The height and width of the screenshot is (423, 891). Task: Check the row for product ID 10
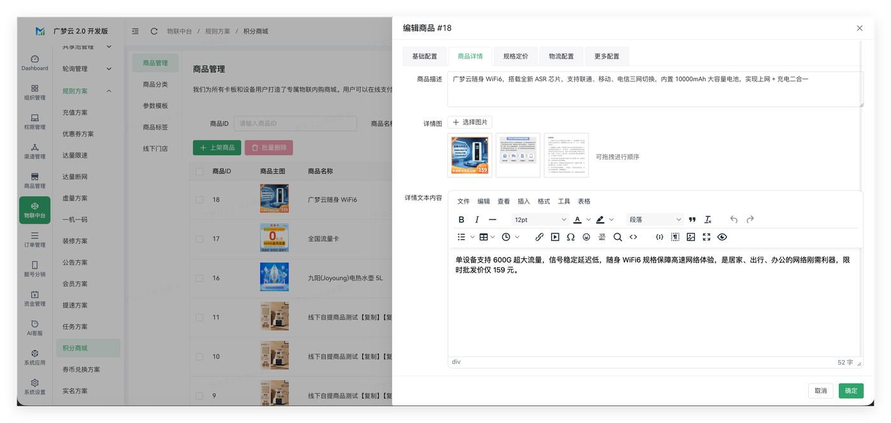(199, 356)
